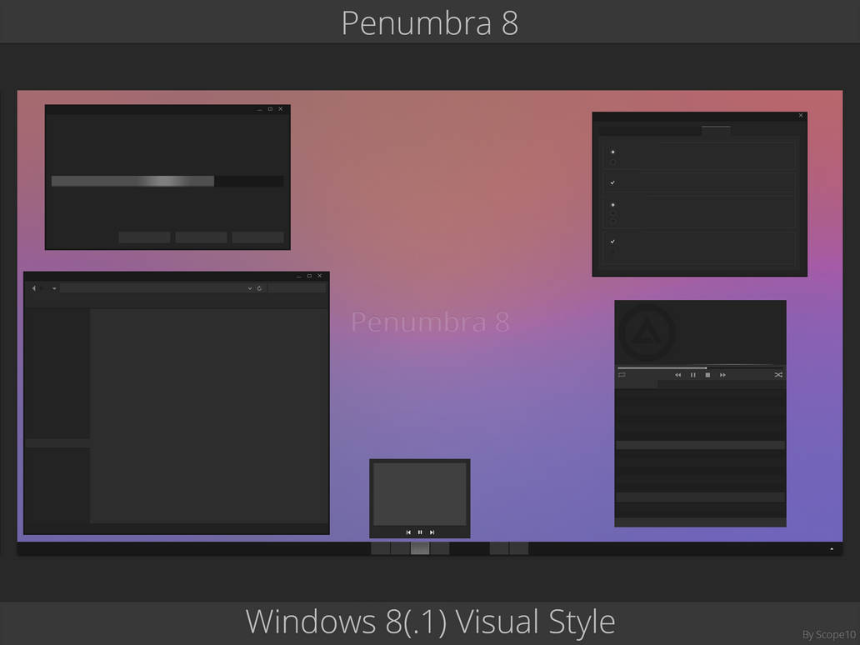Maximize the progress dialog window
The image size is (860, 645).
(270, 109)
